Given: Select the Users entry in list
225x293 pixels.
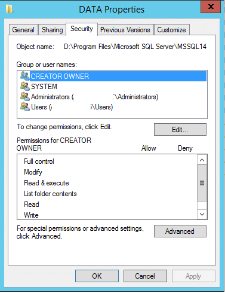Looking at the screenshot, I should pyautogui.click(x=113, y=107).
